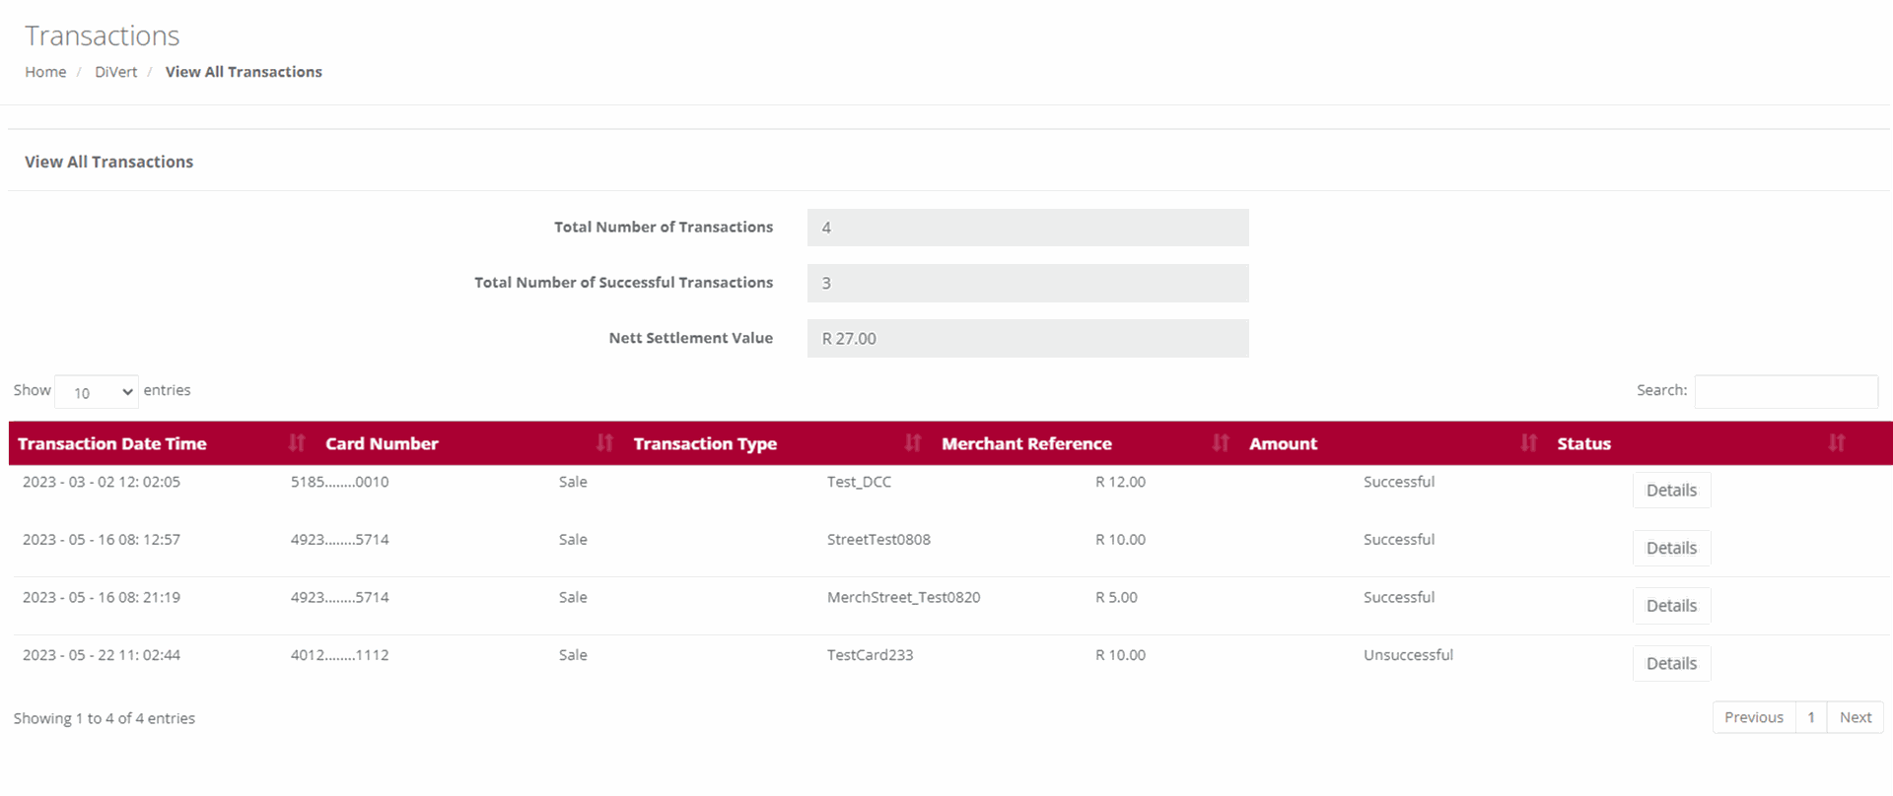1893x796 pixels.
Task: Sort by Transaction Date Time column icon
Action: point(297,443)
